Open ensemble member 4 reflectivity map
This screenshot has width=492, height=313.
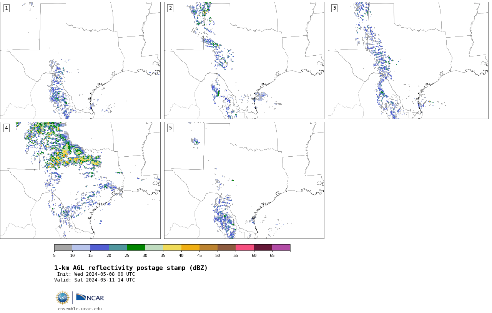80,180
